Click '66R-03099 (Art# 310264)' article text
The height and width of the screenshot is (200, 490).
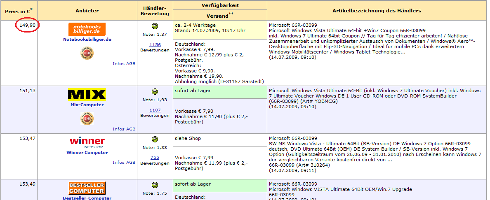pos(299,165)
